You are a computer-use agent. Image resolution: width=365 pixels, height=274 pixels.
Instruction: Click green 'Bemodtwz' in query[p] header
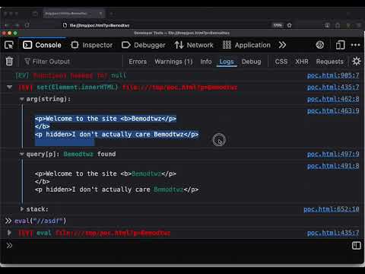[x=78, y=154]
